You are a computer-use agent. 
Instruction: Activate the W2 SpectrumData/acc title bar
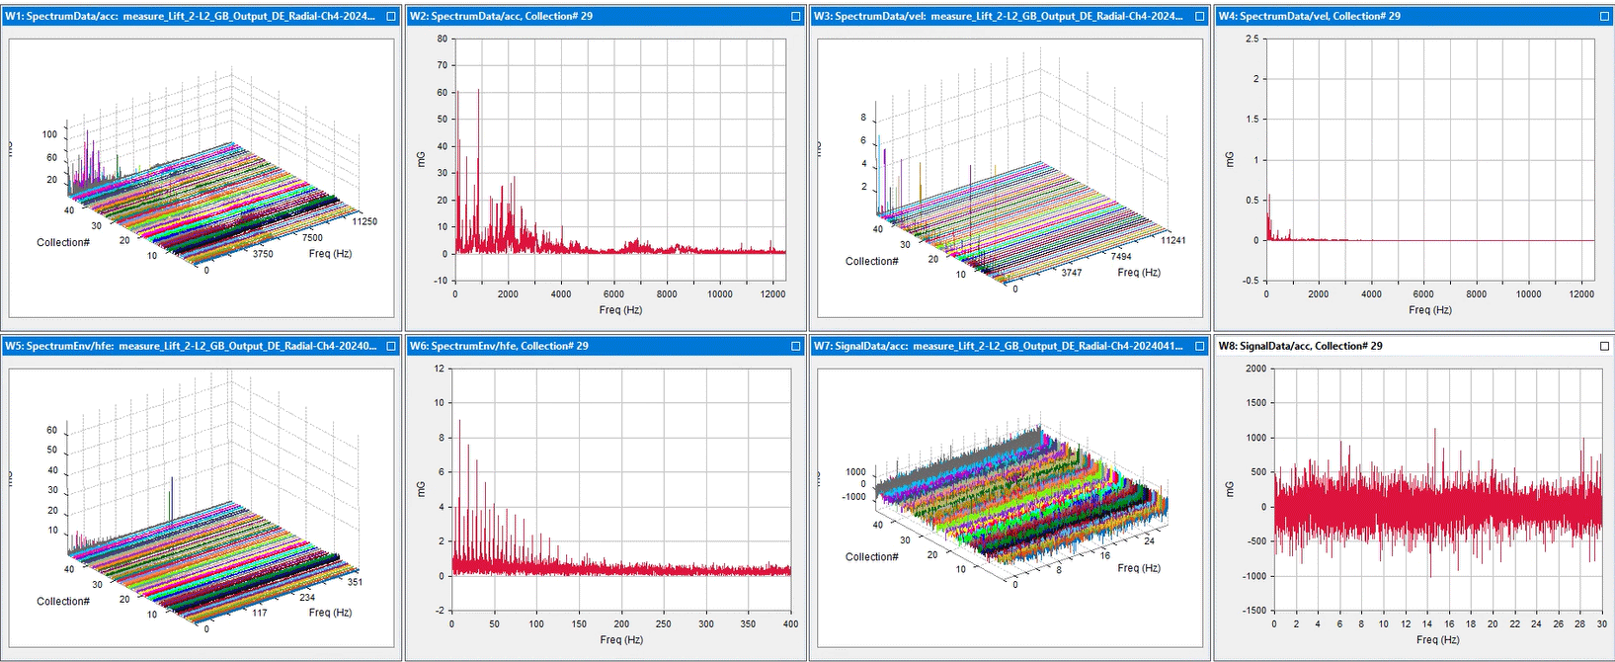click(593, 16)
